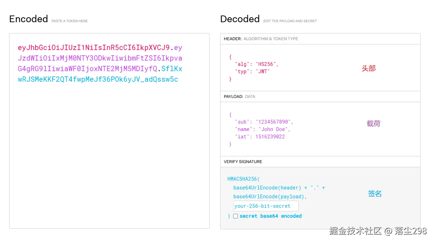Click the Encoded heading
434x243 pixels.
[28, 19]
